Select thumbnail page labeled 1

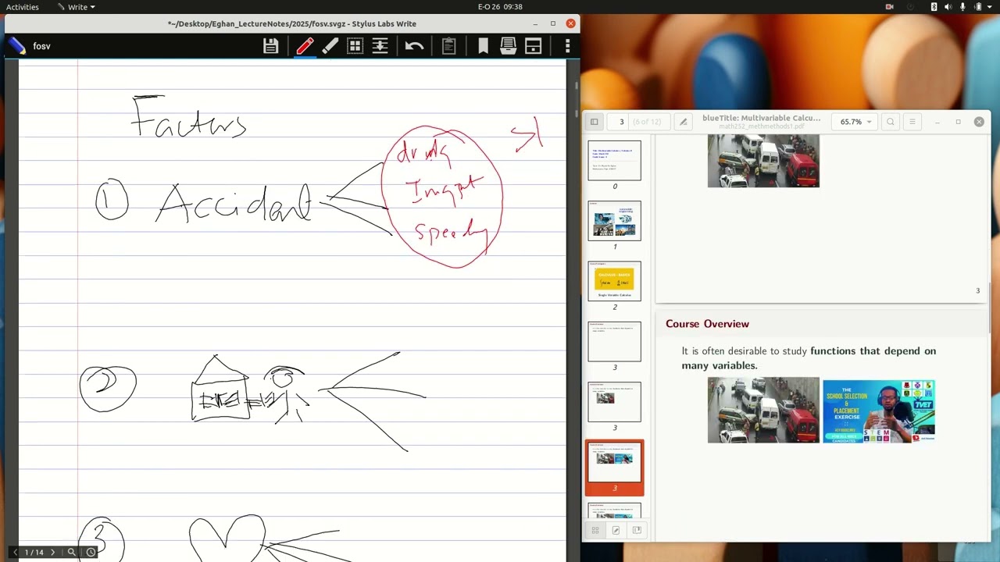coord(615,221)
